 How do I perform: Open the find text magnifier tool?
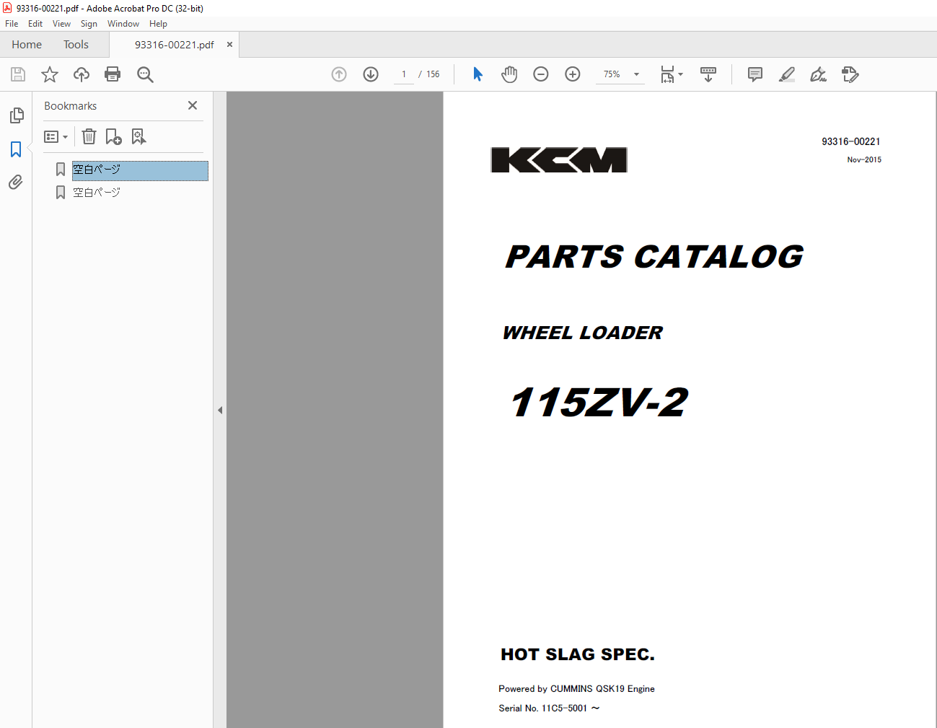point(145,74)
